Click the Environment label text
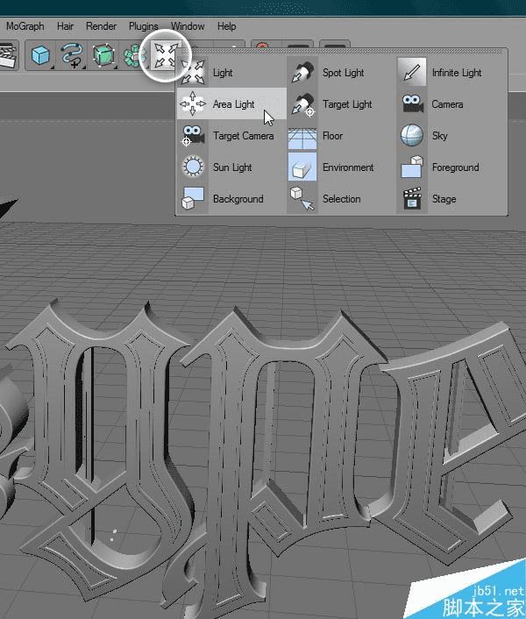 pos(348,167)
